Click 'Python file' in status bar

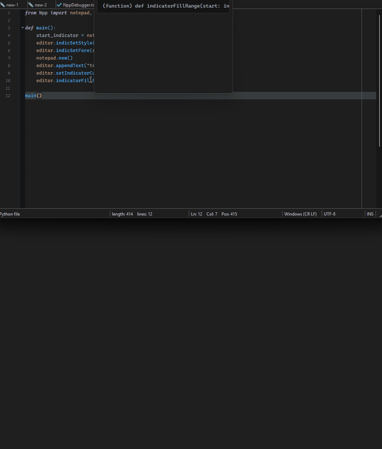[x=10, y=214]
